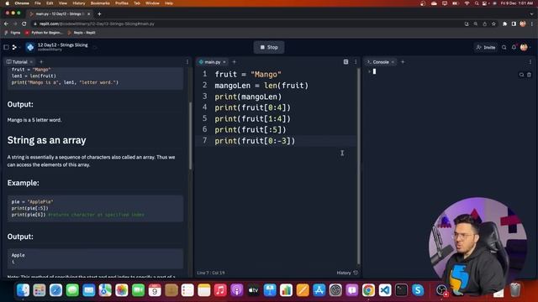Open Chrome extensions puzzle icon
The width and height of the screenshot is (538, 302).
pyautogui.click(x=504, y=23)
